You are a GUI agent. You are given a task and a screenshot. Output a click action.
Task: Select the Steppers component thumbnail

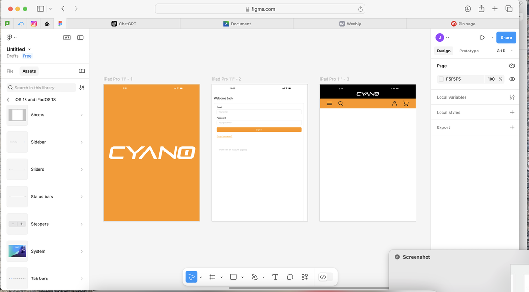17,224
